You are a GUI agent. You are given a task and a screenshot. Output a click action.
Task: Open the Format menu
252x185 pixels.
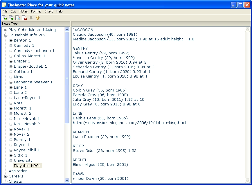coord(36,11)
